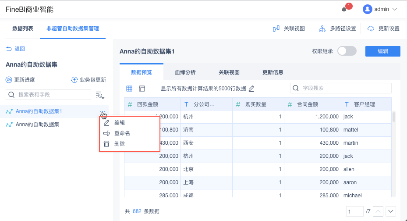Image resolution: width=407 pixels, height=221 pixels.
Task: Toggle the 权限继承 switch
Action: (347, 51)
